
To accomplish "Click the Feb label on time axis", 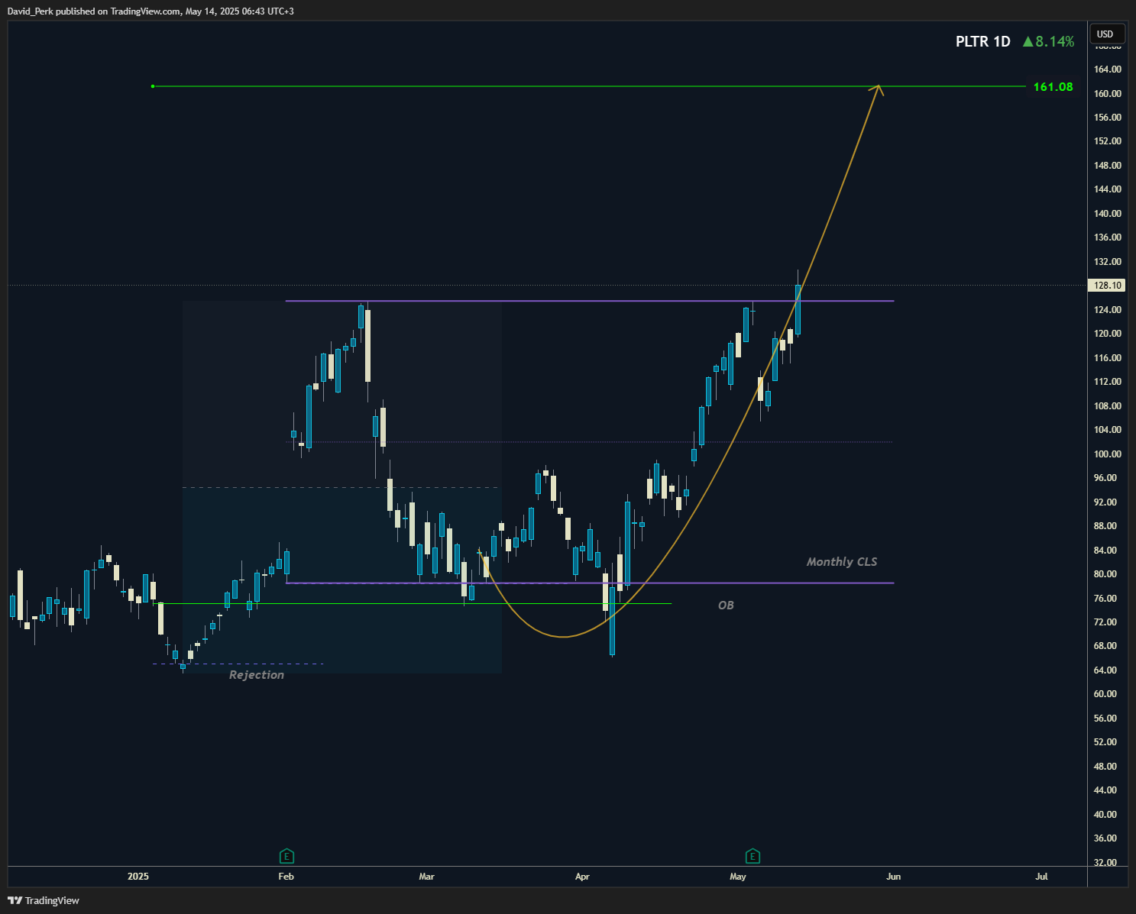I will tap(286, 877).
